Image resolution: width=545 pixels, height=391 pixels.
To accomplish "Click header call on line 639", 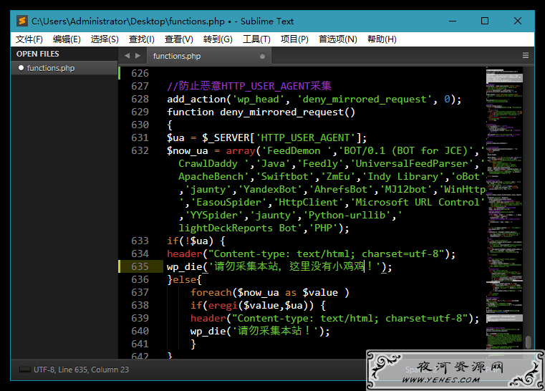I will click(334, 318).
